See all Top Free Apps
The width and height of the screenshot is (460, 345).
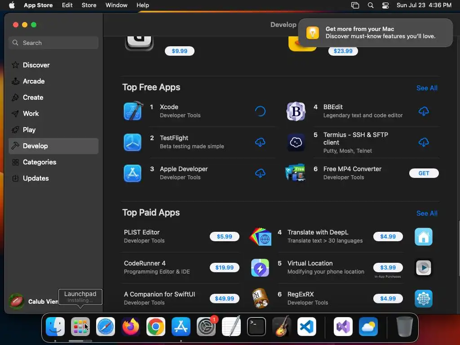tap(427, 88)
